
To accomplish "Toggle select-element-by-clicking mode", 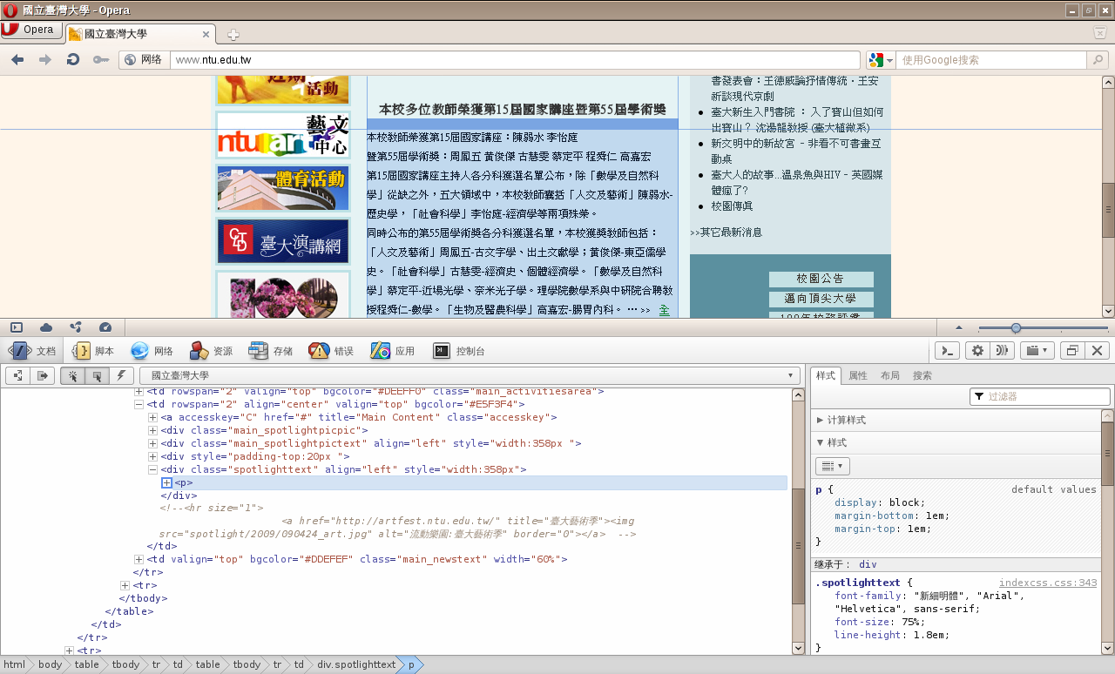I will coord(72,375).
